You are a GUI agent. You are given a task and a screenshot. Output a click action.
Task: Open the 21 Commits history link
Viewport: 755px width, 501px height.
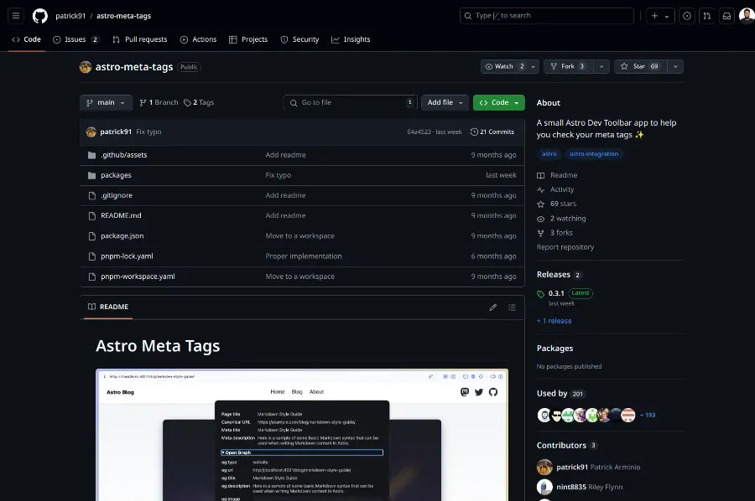coord(492,132)
